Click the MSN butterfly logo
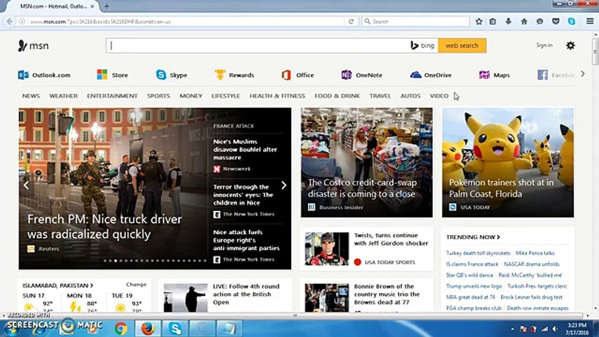Screen dimensions: 599x337 (x=33, y=46)
